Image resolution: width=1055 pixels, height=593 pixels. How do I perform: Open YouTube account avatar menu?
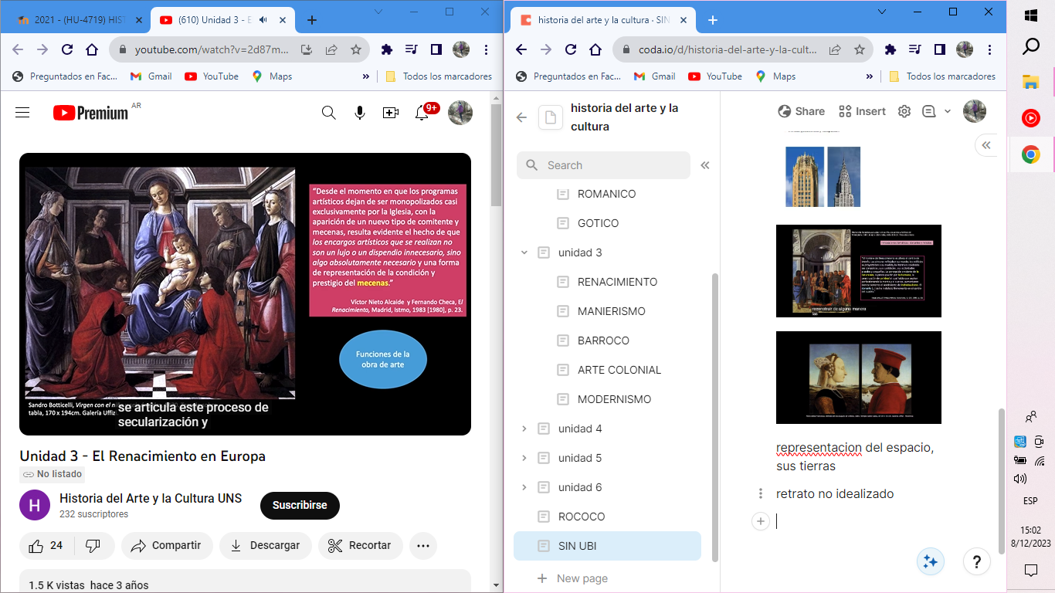pos(460,113)
